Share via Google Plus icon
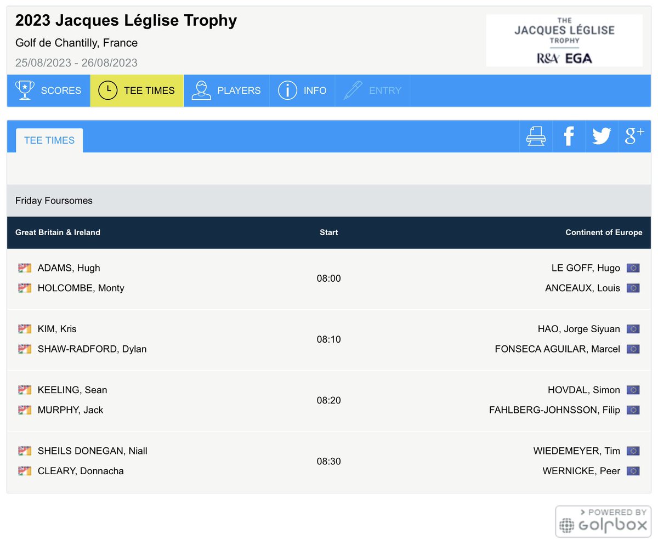 (x=634, y=136)
